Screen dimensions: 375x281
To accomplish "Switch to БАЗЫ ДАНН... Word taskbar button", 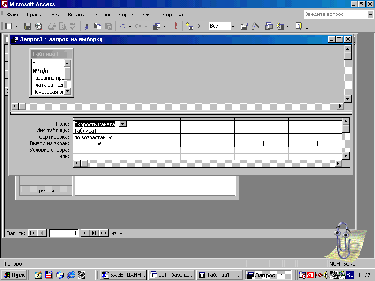I will point(123,275).
